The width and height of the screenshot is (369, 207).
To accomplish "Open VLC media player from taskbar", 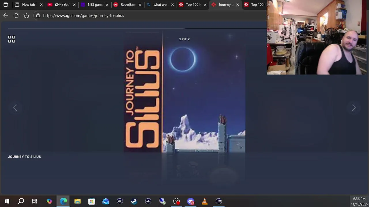I will (x=205, y=201).
